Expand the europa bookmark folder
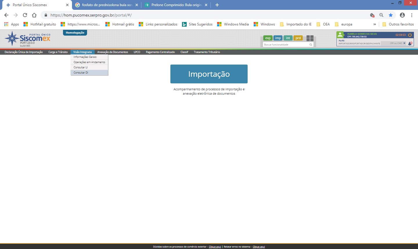The image size is (418, 249). (x=343, y=24)
